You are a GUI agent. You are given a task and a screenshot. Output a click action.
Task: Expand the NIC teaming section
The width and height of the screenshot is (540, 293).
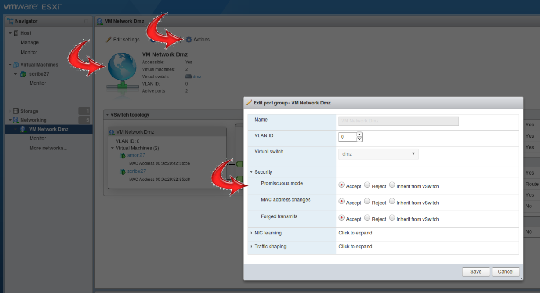click(x=251, y=233)
